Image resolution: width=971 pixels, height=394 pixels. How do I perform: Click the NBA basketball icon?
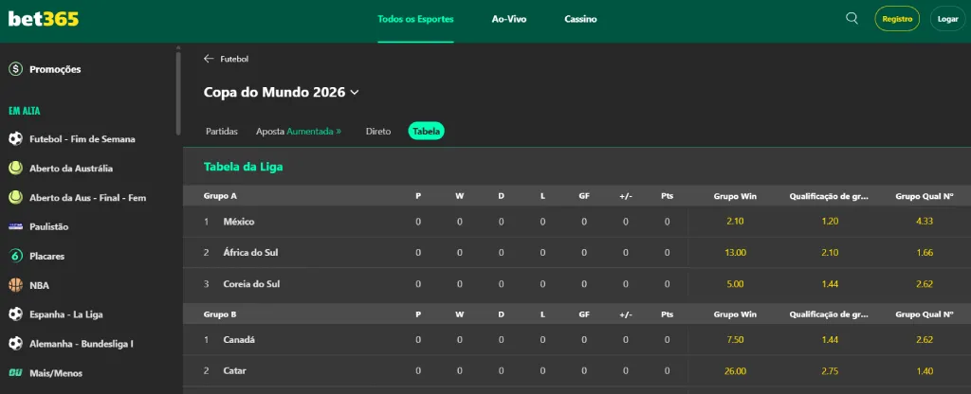pyautogui.click(x=15, y=285)
